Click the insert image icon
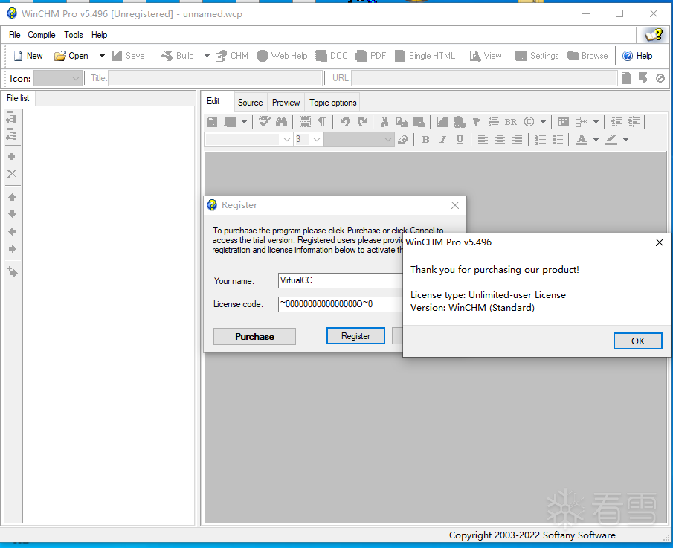This screenshot has width=673, height=548. [442, 122]
